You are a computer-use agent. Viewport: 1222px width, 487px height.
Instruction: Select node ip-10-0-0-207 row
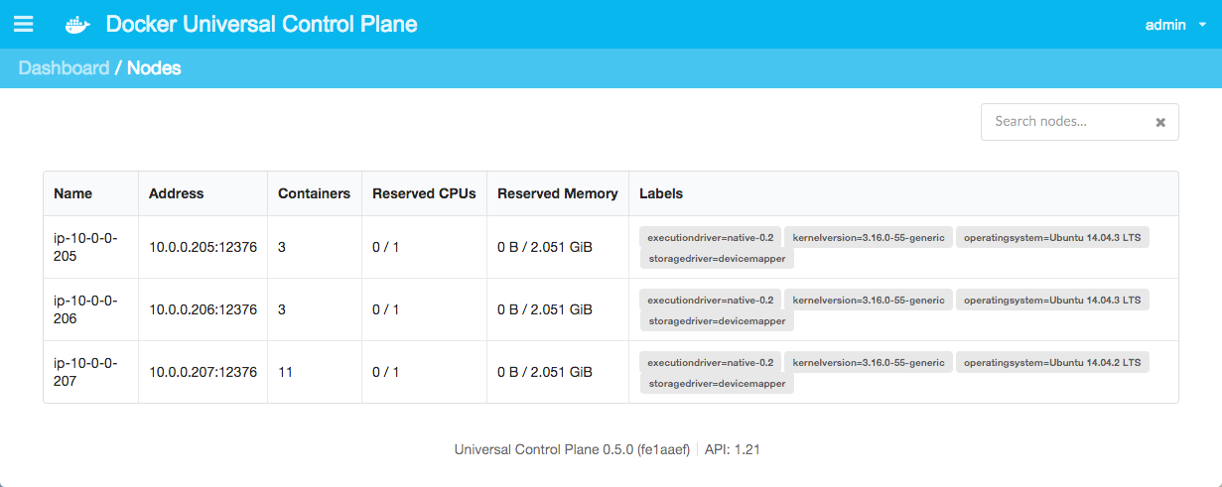tap(611, 372)
